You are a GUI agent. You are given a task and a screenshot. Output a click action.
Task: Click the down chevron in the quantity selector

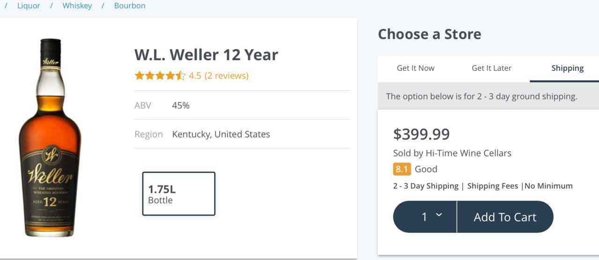coord(439,215)
